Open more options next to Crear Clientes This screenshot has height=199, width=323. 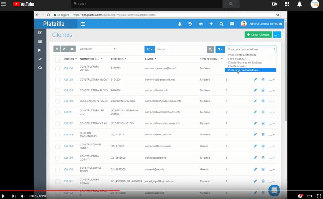[x=277, y=35]
